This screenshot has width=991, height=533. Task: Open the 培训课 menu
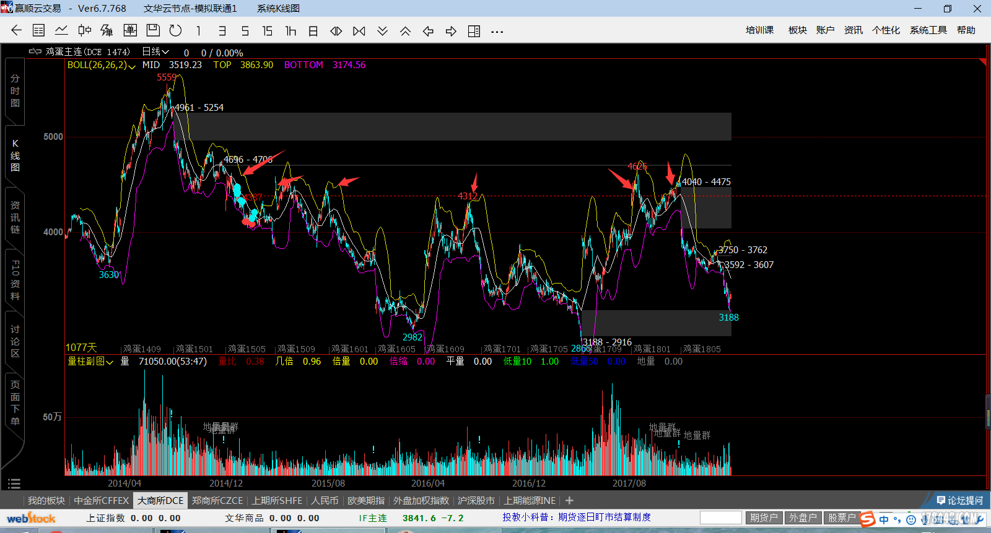(x=760, y=30)
